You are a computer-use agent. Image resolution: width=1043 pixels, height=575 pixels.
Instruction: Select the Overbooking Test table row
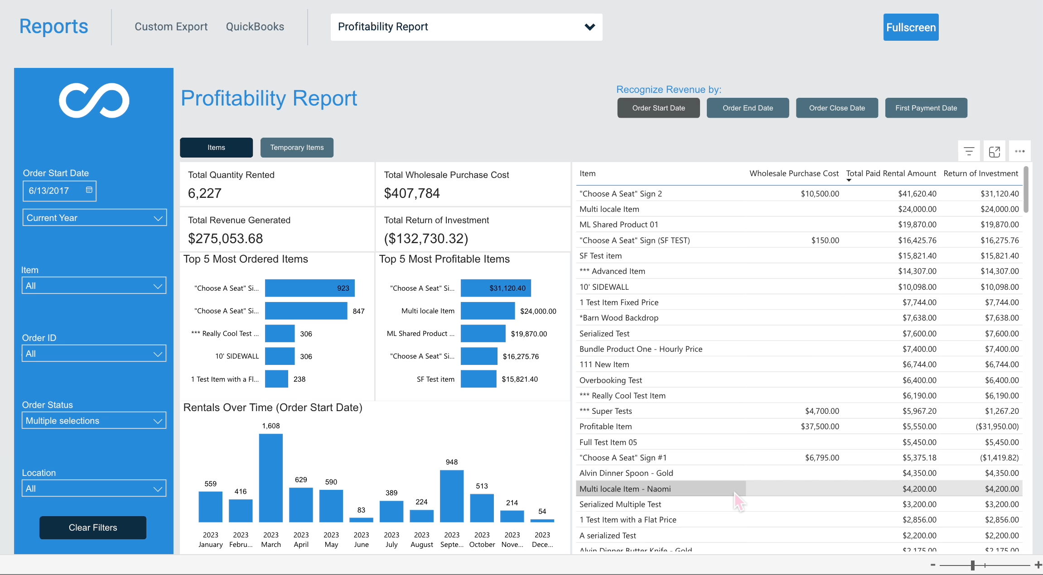pos(799,380)
